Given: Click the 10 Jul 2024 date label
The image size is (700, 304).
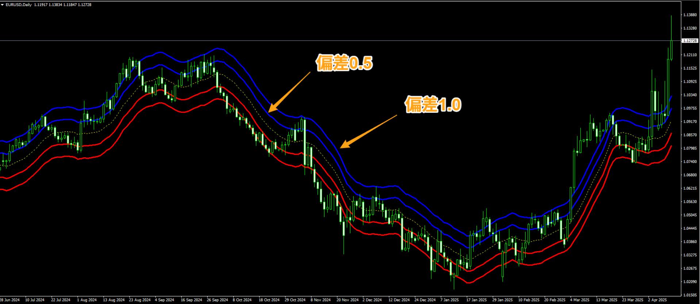Looking at the screenshot, I should tap(35, 300).
